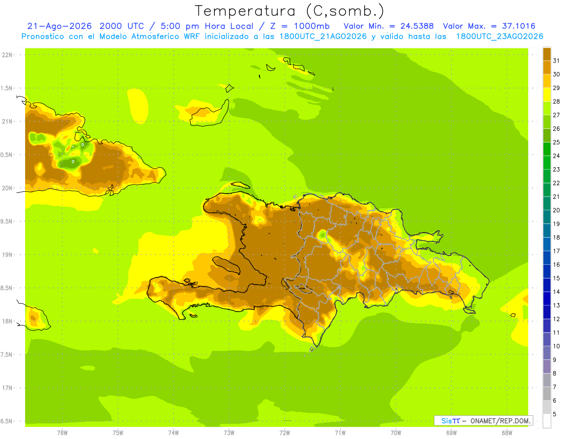Click the 75W longitude axis label
Screen dimensions: 569x439
[118, 433]
